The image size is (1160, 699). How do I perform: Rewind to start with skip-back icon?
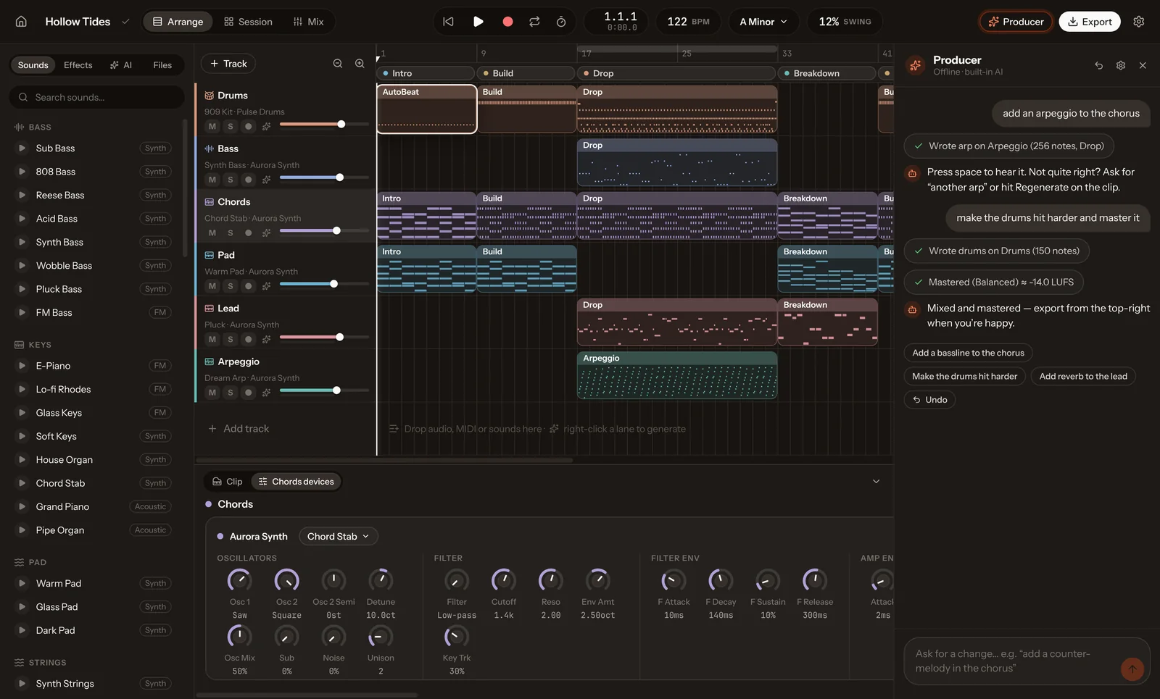(448, 22)
